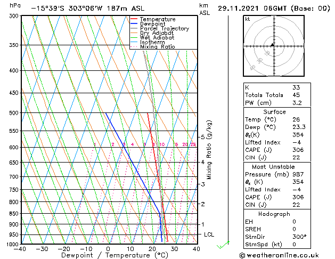The image size is (335, 259).
Task: Click the mixing ratio 10 label at 600 hPa
Action: 162,144
